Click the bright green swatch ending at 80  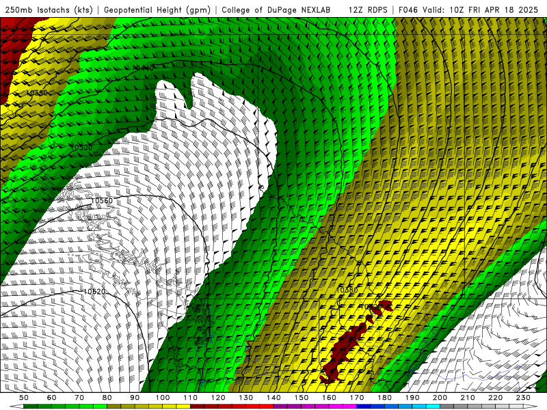[100, 407]
